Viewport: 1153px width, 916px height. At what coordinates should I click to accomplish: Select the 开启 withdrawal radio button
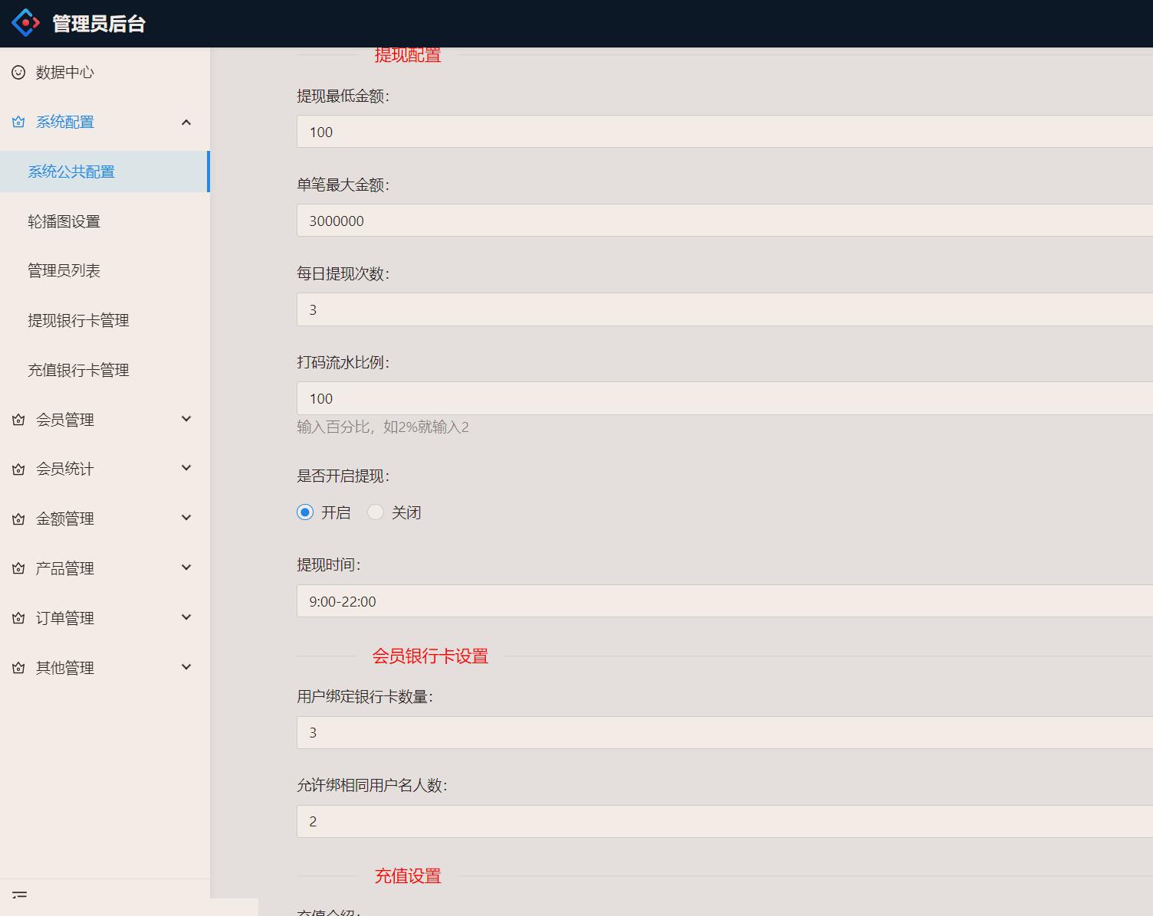(x=305, y=512)
